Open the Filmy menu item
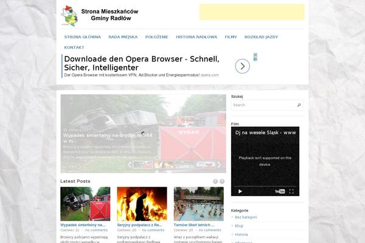 (x=231, y=37)
